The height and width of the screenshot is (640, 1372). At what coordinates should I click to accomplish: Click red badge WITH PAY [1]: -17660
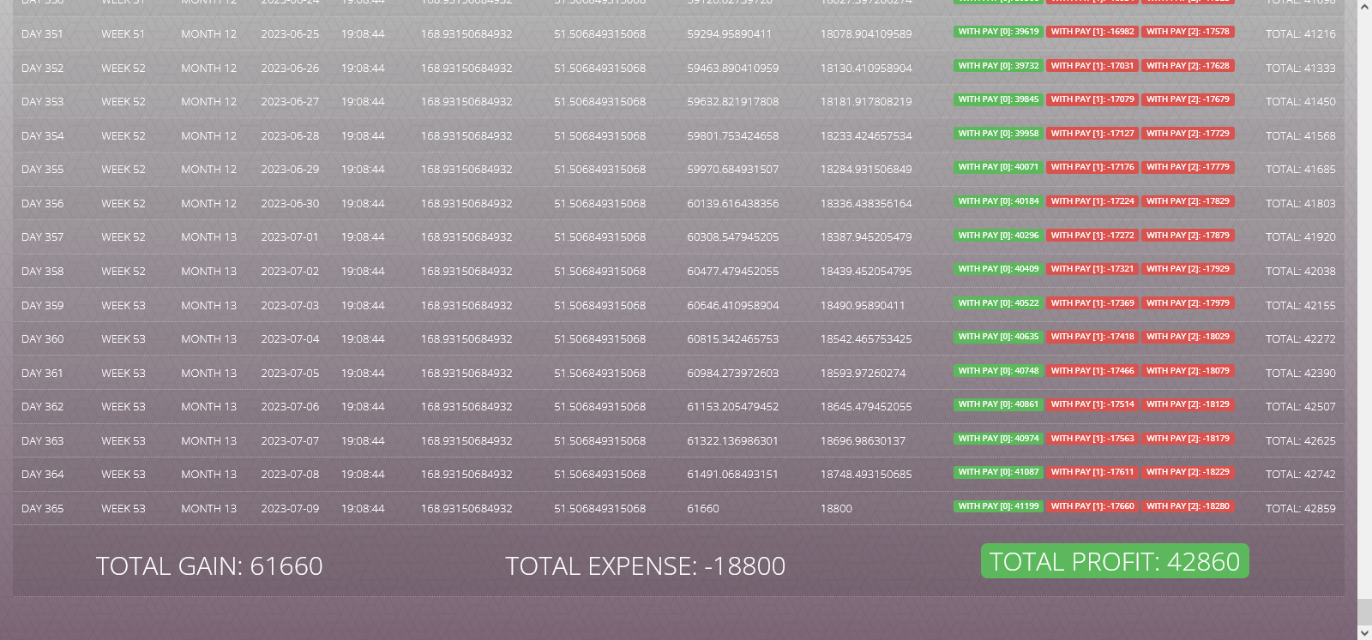coord(1092,506)
